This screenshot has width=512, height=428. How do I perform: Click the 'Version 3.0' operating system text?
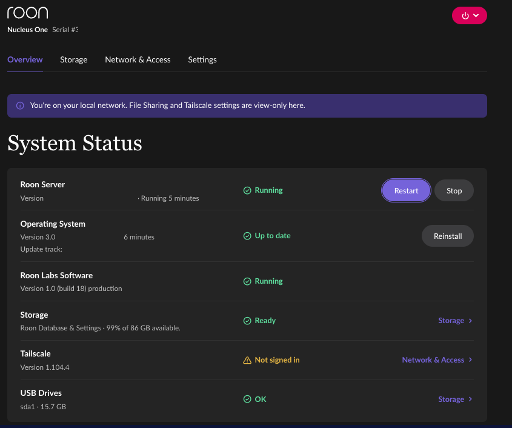pos(38,237)
